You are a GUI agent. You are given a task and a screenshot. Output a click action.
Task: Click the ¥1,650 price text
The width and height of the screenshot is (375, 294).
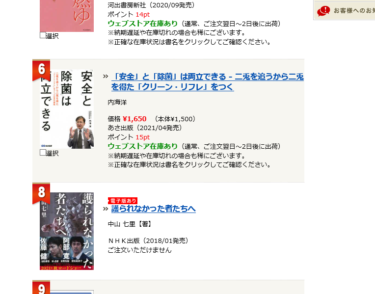(134, 119)
